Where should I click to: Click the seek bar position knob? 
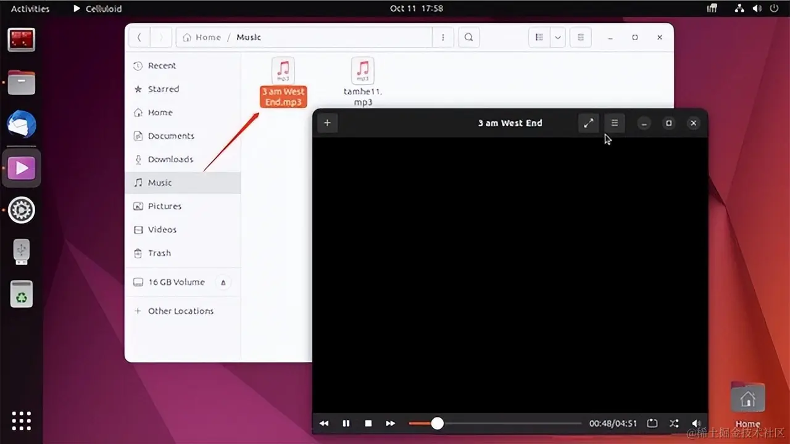pyautogui.click(x=437, y=423)
